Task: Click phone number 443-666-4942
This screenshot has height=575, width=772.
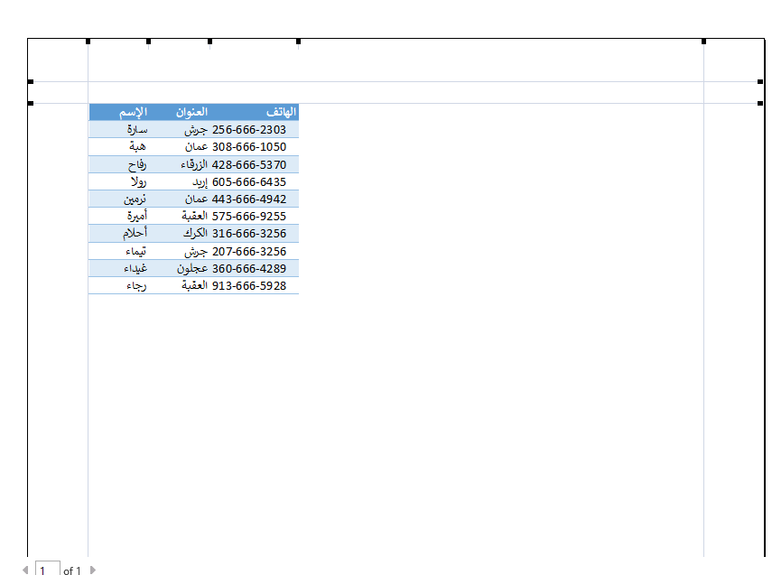Action: pos(249,199)
